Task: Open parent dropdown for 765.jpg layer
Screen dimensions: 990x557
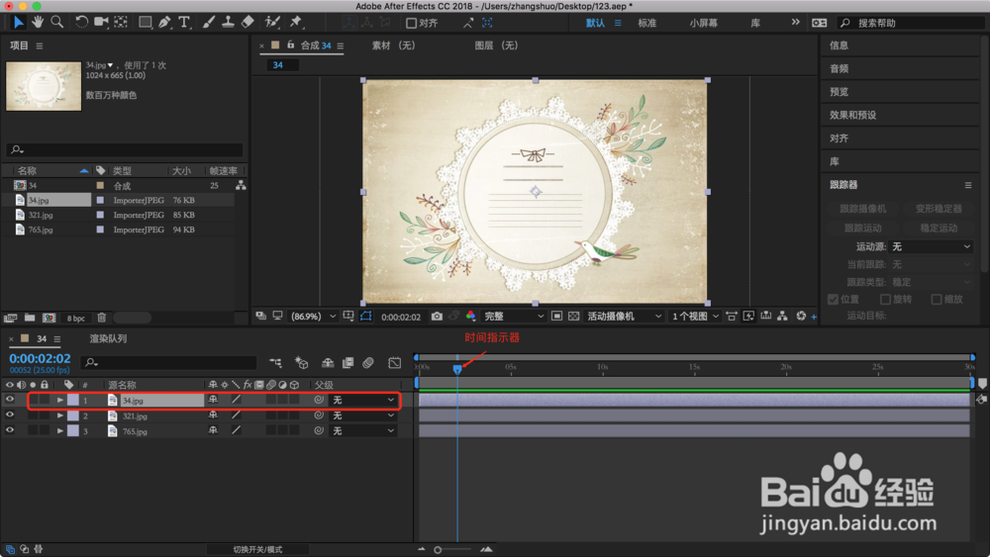Action: click(363, 430)
